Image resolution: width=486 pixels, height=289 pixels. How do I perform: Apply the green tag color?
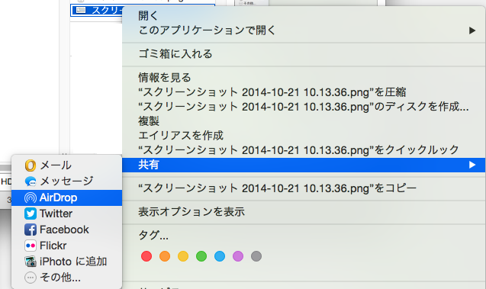point(201,256)
